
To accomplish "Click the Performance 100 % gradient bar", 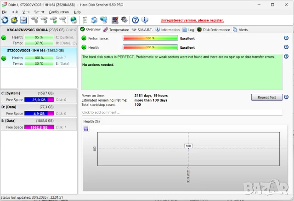I will tap(150, 38).
